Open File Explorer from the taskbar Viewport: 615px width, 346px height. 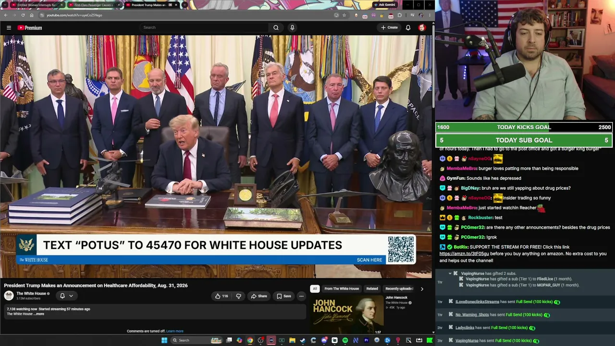[x=292, y=340]
